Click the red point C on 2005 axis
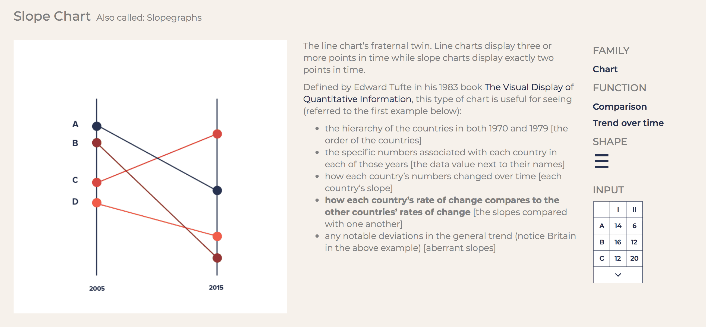Viewport: 706px width, 327px height. [96, 182]
